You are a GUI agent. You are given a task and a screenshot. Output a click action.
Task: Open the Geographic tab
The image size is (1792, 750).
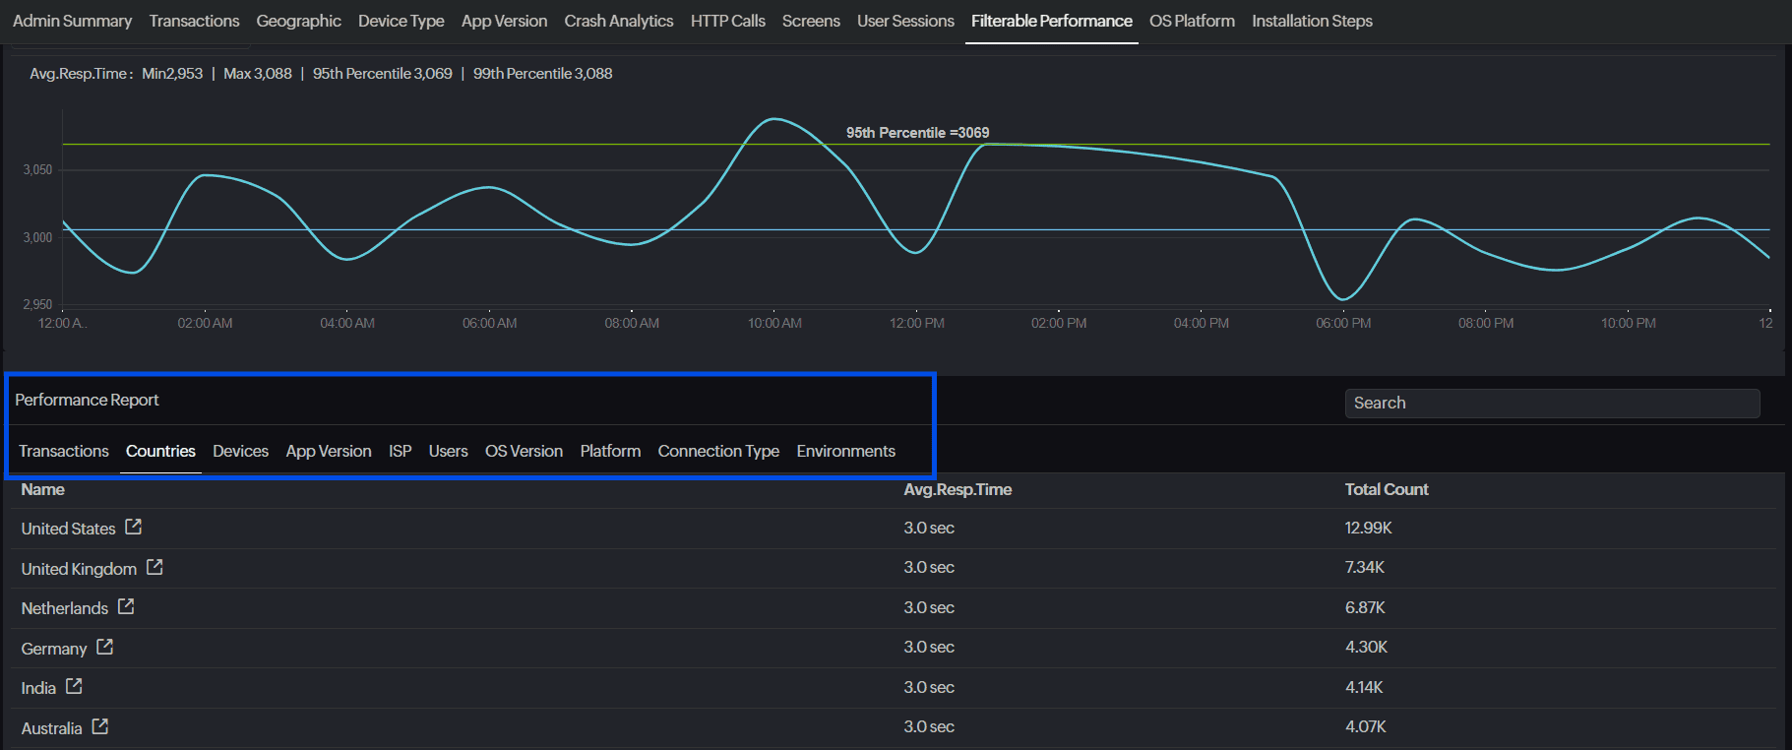(298, 21)
